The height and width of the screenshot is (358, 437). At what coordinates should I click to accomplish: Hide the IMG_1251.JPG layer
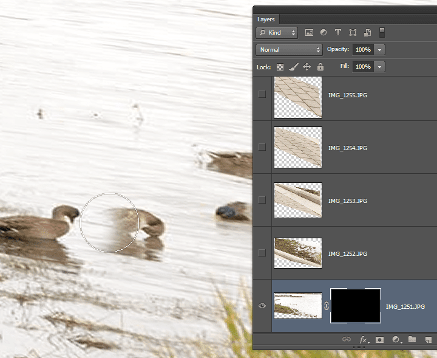262,306
